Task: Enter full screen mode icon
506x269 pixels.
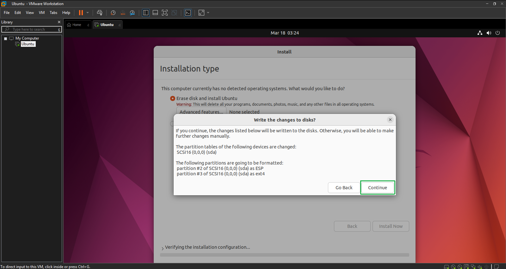Action: point(165,13)
